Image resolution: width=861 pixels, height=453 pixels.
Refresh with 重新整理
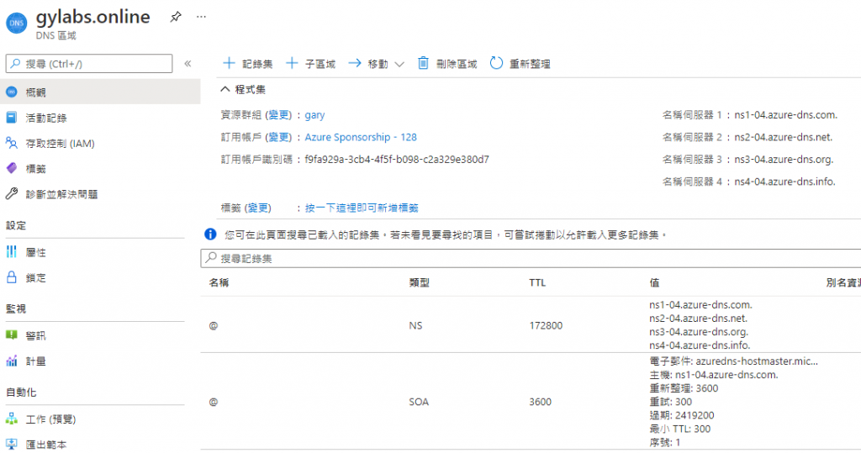[520, 64]
